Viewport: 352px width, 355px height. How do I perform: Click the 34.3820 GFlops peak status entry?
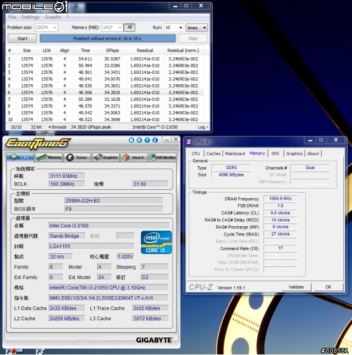pos(91,127)
